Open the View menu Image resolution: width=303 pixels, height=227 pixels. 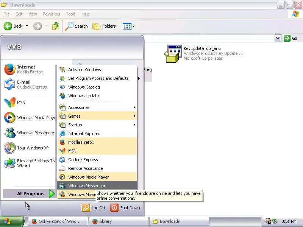[x=33, y=14]
